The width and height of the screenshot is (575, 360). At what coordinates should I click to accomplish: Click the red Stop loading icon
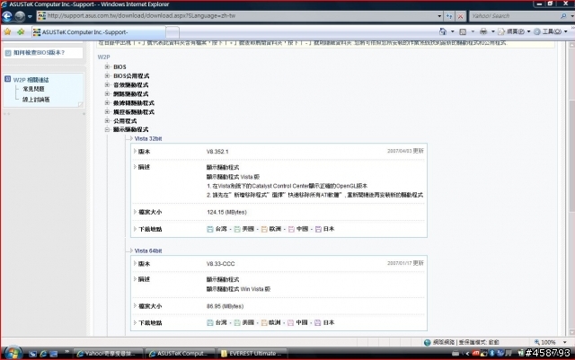click(x=461, y=16)
